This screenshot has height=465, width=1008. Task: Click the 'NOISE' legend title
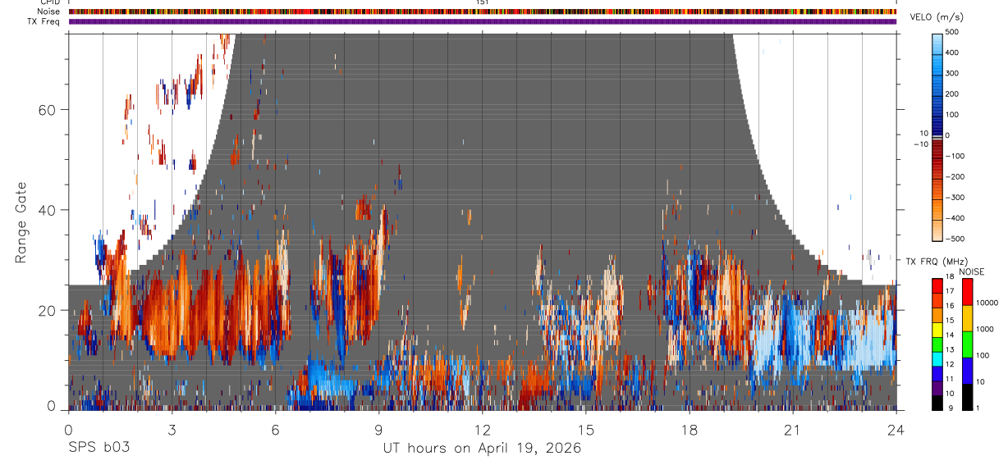[971, 271]
